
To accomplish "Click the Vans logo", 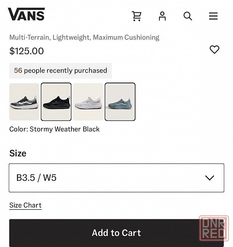I will pyautogui.click(x=26, y=14).
